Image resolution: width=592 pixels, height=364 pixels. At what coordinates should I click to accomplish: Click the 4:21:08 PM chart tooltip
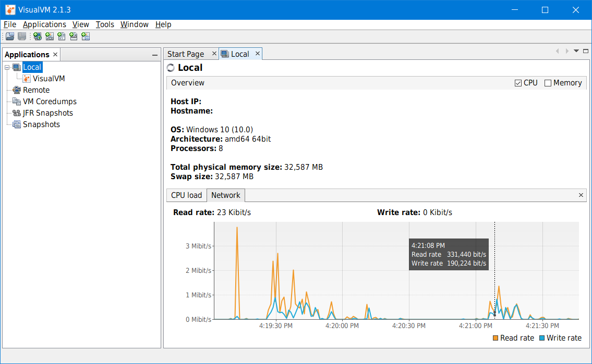(x=449, y=254)
